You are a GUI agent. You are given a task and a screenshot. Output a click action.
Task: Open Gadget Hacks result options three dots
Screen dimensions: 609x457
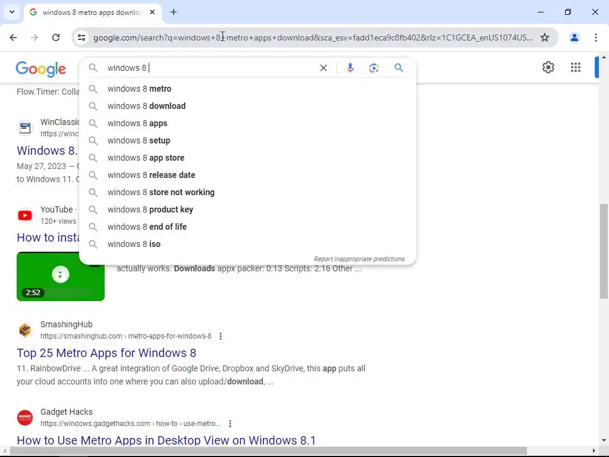coord(230,424)
